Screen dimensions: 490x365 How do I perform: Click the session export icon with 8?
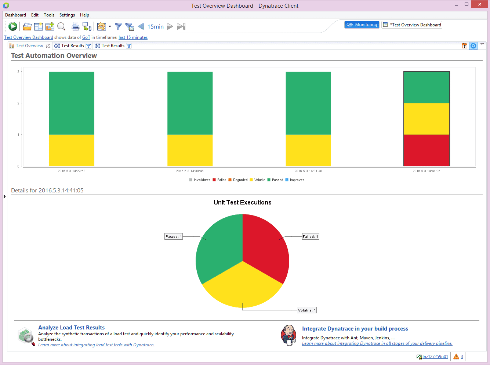click(x=87, y=26)
